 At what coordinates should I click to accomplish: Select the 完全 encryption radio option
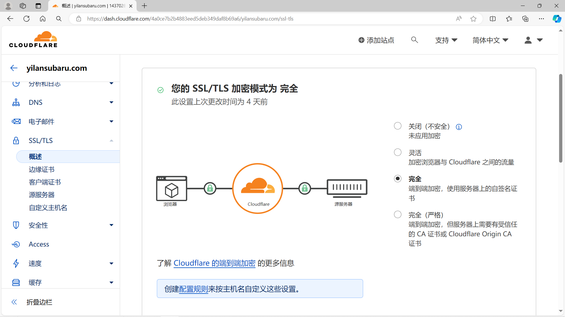pos(398,178)
